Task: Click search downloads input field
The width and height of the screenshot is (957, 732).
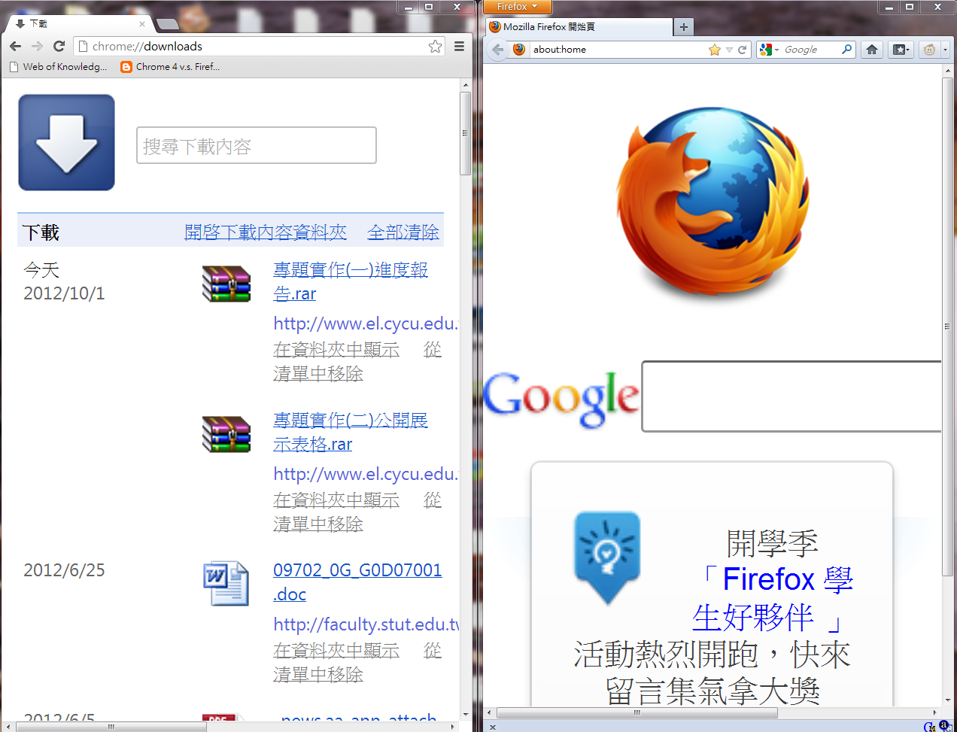Action: pos(257,145)
